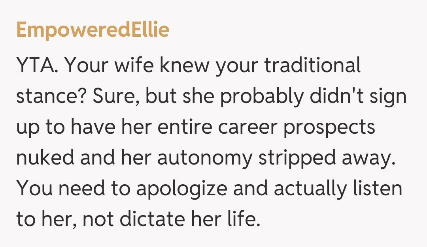This screenshot has width=427, height=247.
Task: Click the word 'traditional' in the comment
Action: click(x=312, y=66)
